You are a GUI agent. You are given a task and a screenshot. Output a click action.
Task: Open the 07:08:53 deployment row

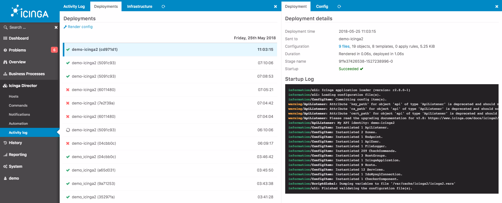[x=170, y=76]
